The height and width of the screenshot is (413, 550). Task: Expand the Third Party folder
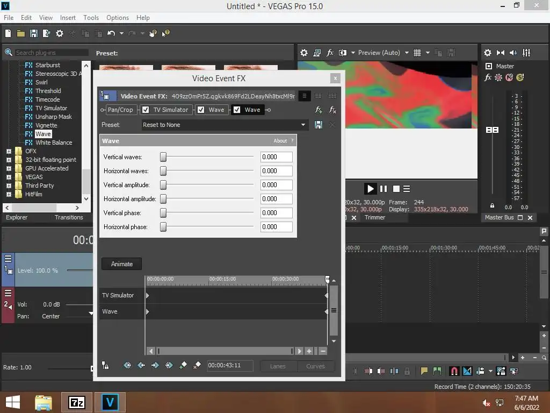point(9,186)
